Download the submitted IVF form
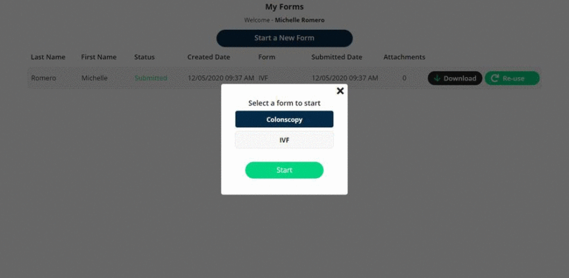This screenshot has width=569, height=278. pos(455,78)
